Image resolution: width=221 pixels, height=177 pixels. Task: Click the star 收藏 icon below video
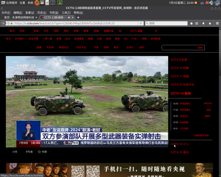point(39,152)
